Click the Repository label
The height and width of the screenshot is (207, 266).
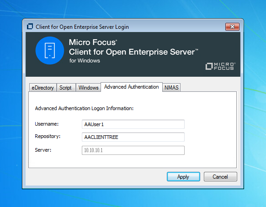coord(48,137)
